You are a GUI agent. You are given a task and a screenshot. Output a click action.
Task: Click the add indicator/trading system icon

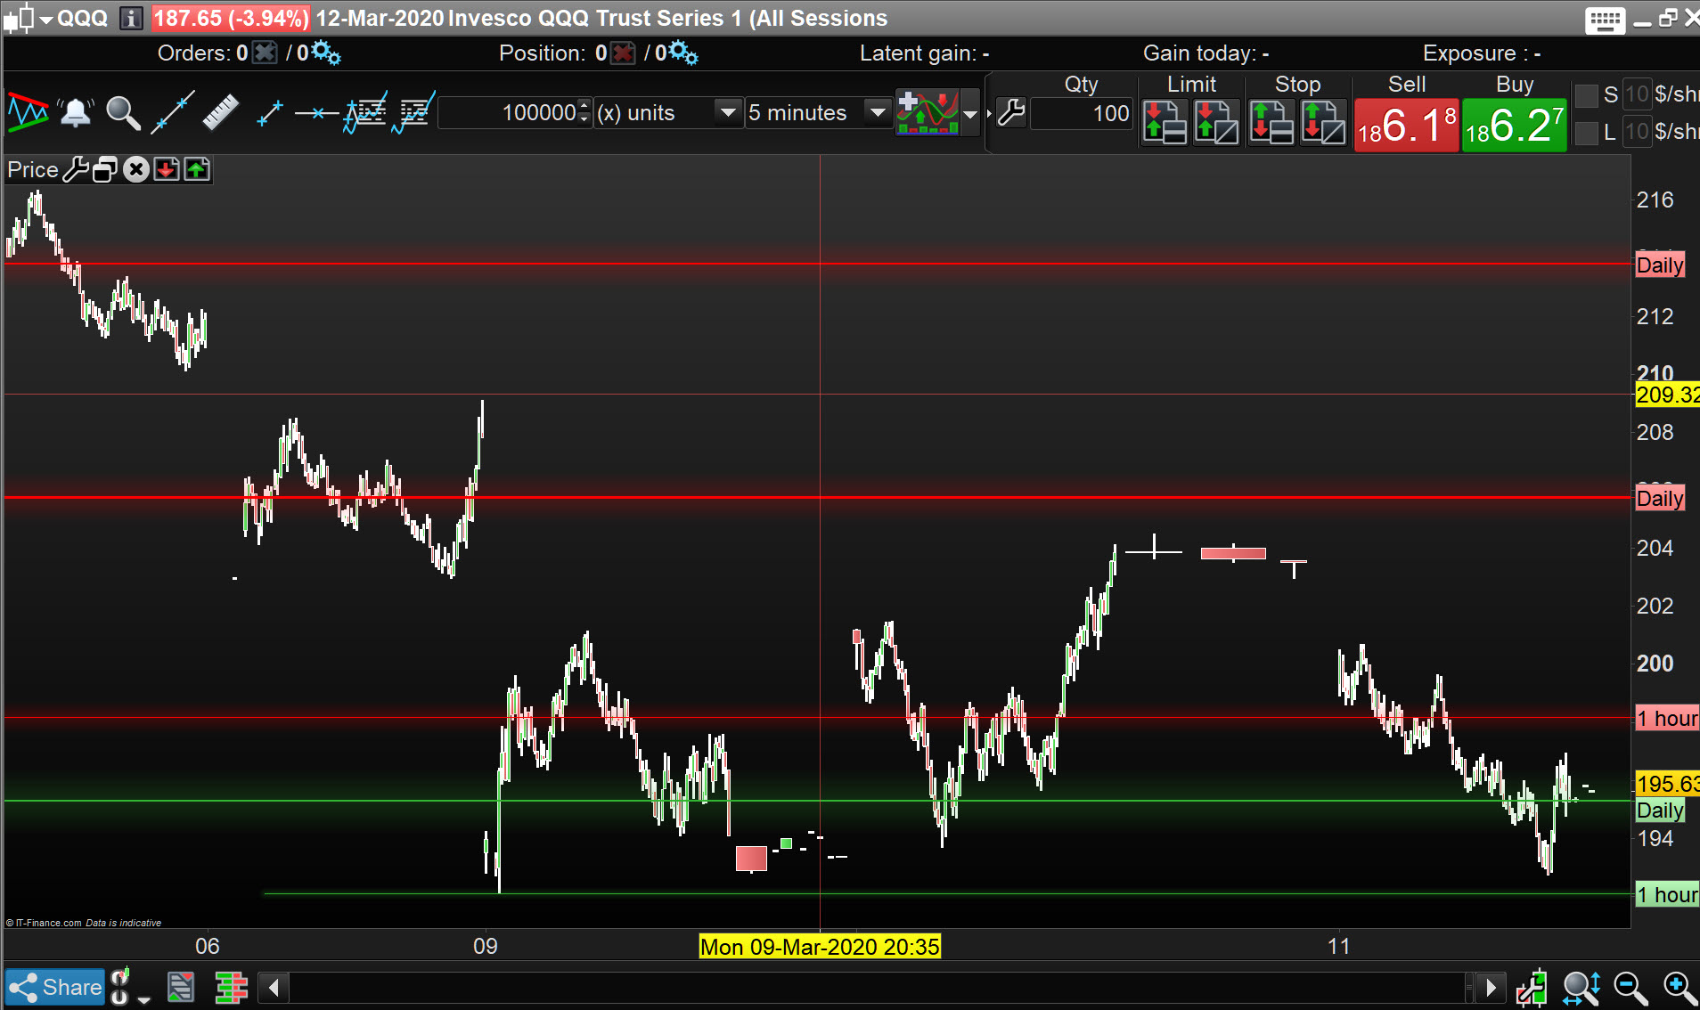(x=928, y=112)
